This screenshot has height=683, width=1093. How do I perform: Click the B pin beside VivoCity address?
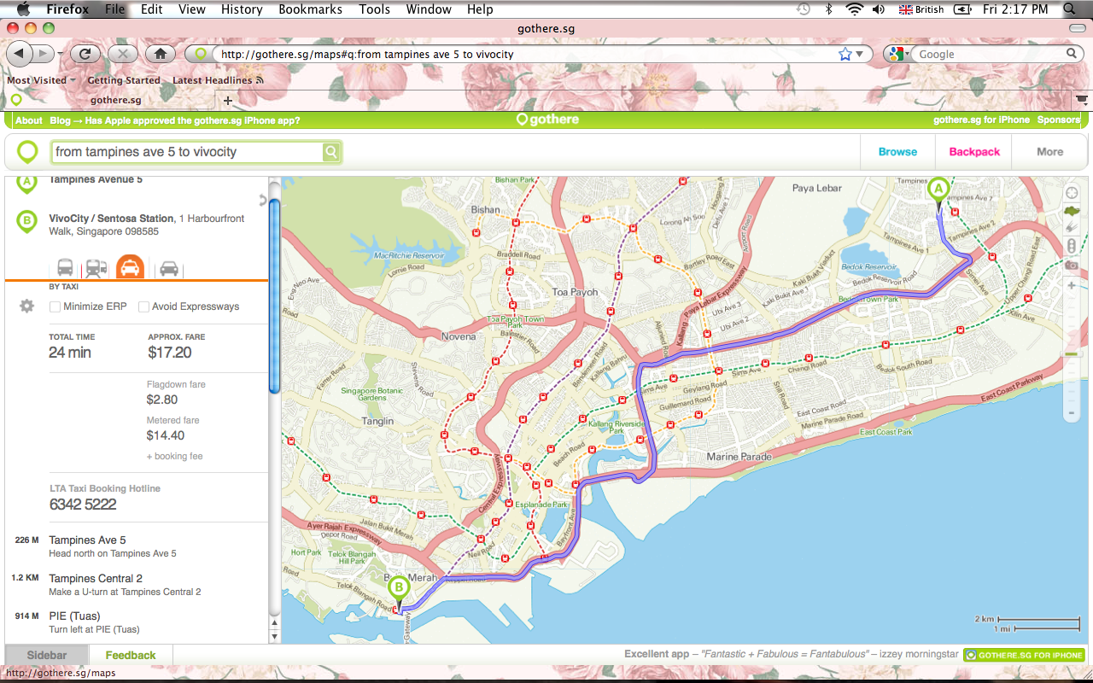point(27,223)
